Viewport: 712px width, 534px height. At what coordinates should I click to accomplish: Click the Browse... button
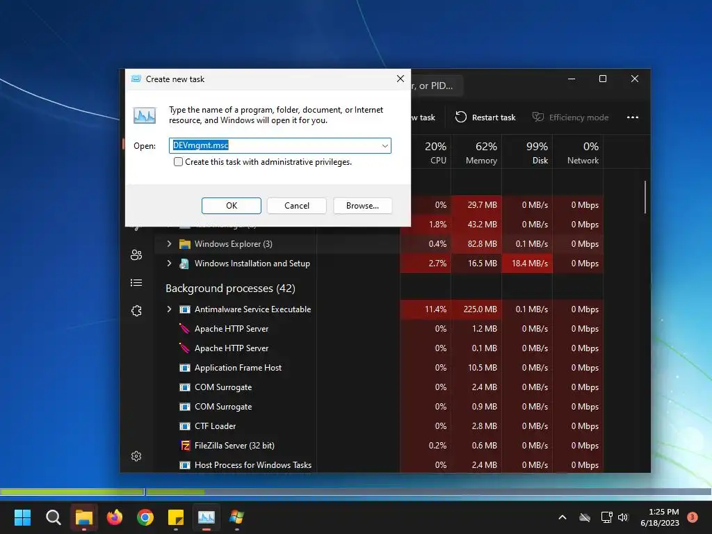pyautogui.click(x=362, y=206)
